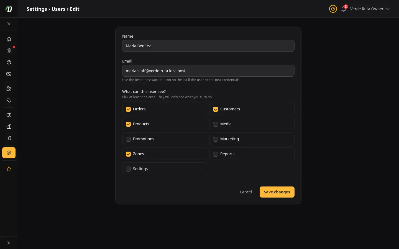The height and width of the screenshot is (249, 399).
Task: Enable the Promotions checkbox
Action: [128, 139]
